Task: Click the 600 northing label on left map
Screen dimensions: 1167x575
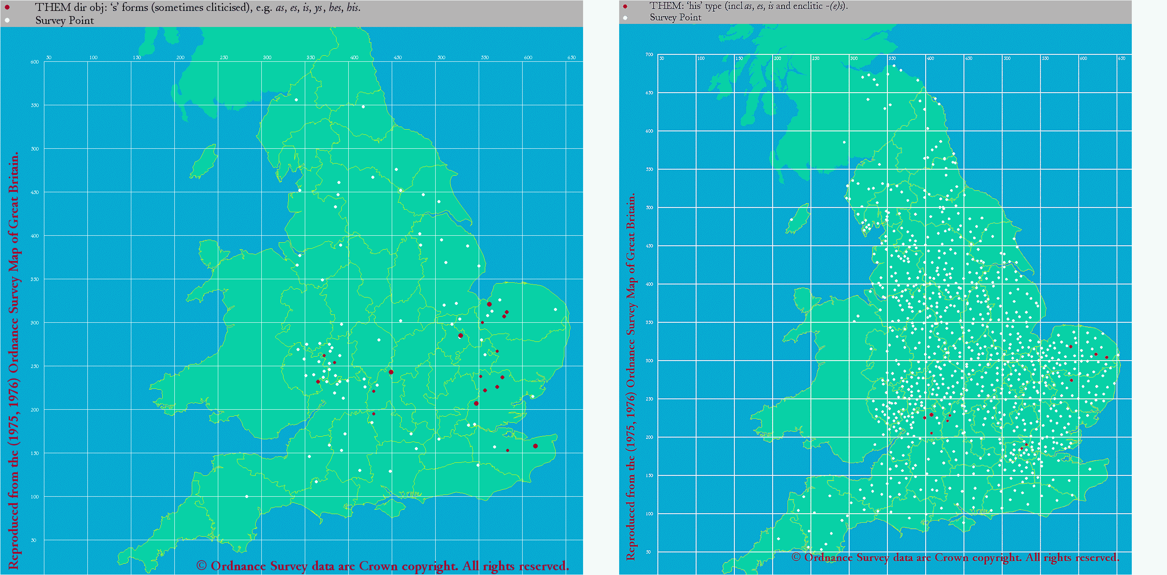Action: [x=34, y=62]
